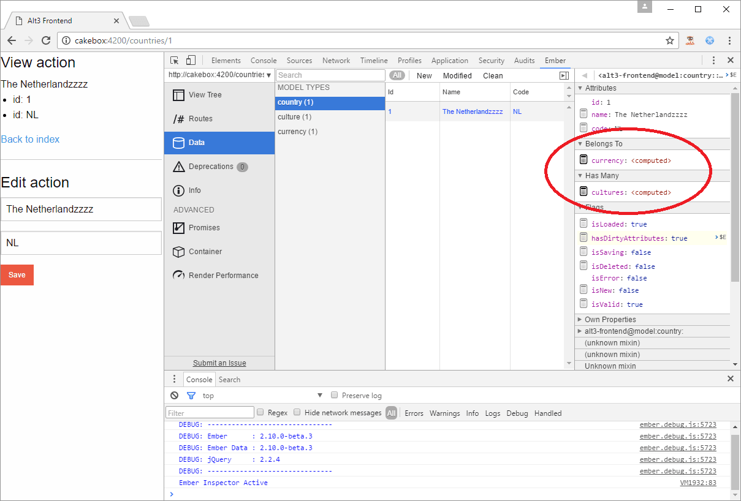Click the clear console icon
Viewport: 741px width, 501px height.
(174, 395)
